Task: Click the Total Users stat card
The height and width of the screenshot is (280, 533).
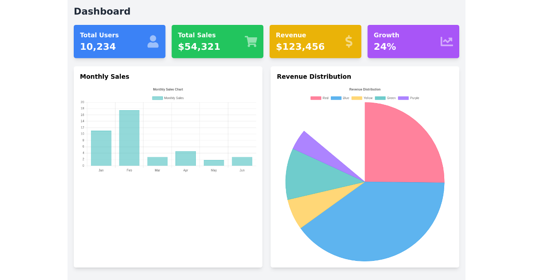Action: click(119, 41)
